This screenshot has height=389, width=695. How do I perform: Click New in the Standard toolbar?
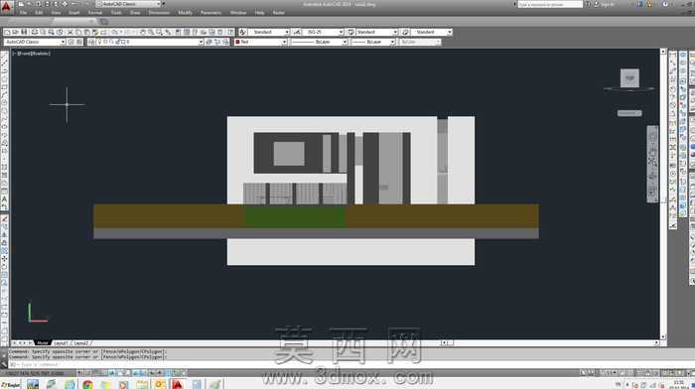(8, 32)
